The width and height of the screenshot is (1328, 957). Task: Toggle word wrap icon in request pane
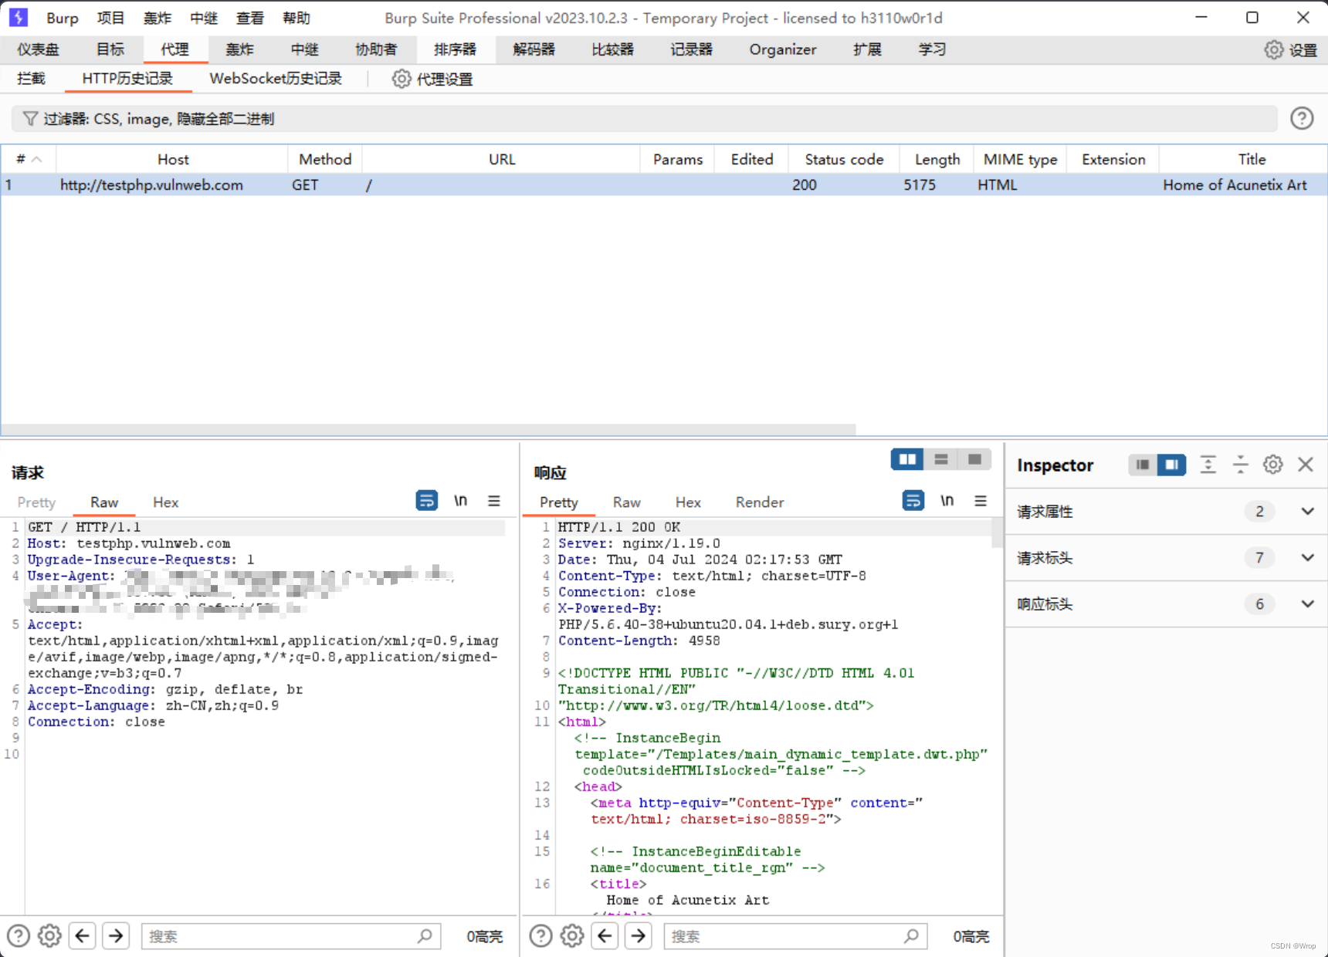click(x=426, y=501)
